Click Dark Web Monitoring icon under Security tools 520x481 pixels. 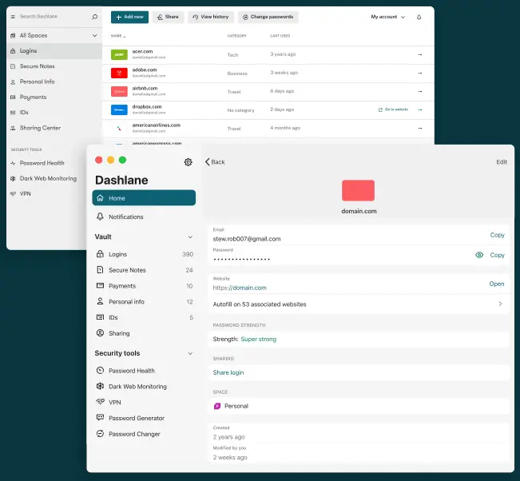tap(100, 386)
